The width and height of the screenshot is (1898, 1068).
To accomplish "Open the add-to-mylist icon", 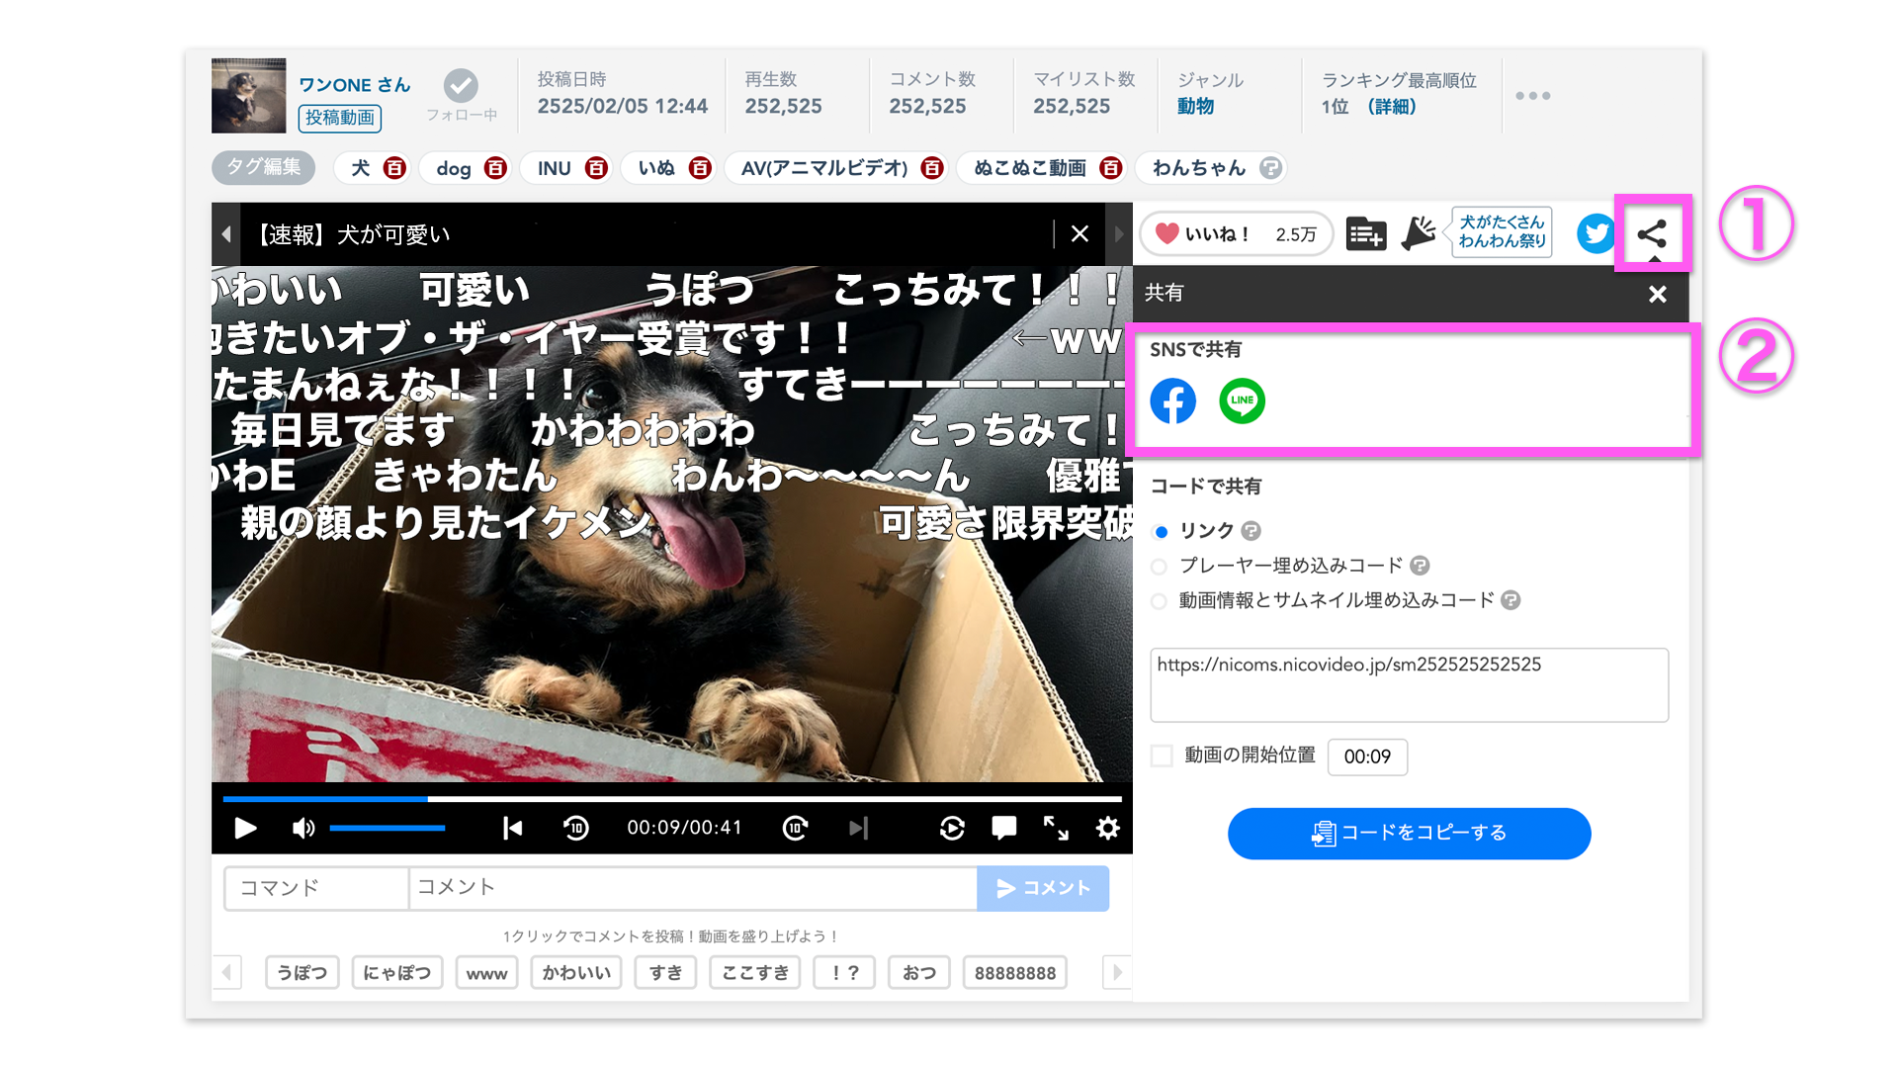I will pos(1366,234).
